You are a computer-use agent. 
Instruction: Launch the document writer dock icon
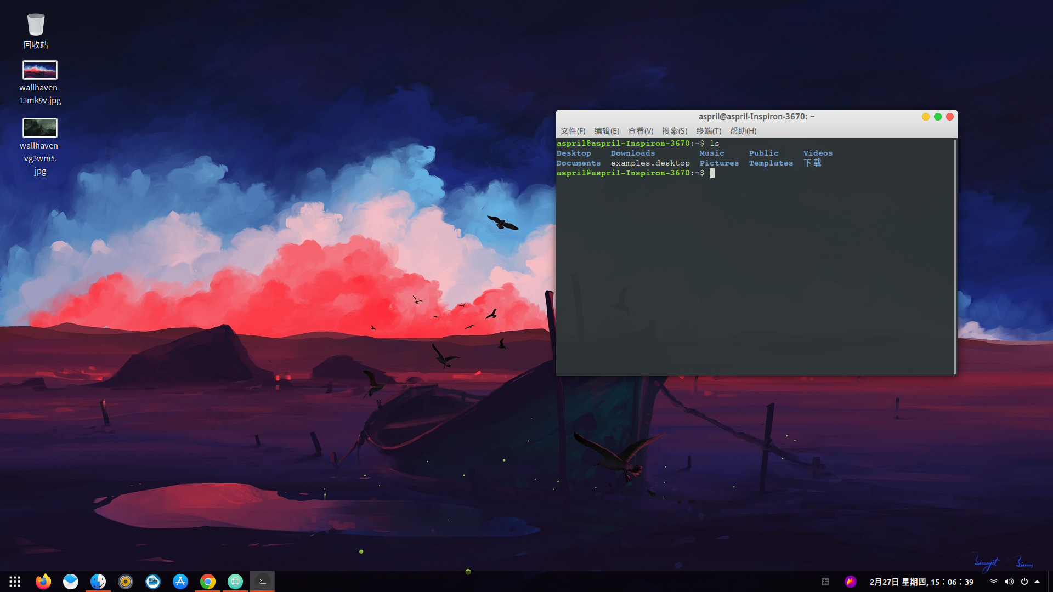pos(153,582)
